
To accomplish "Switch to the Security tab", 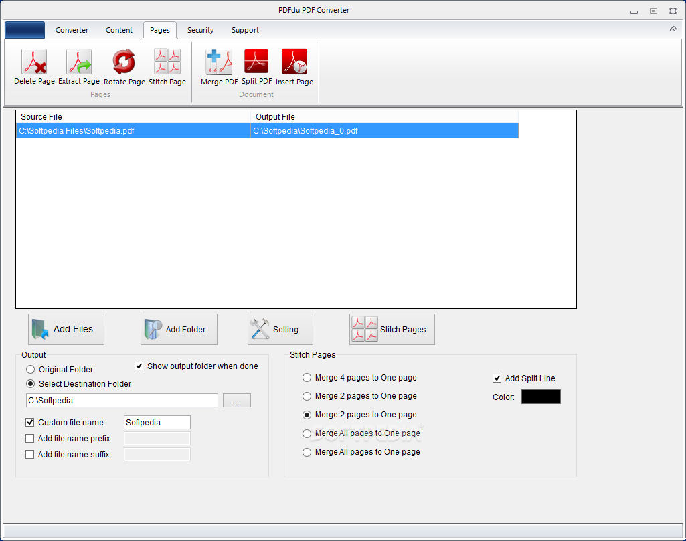I will click(200, 30).
